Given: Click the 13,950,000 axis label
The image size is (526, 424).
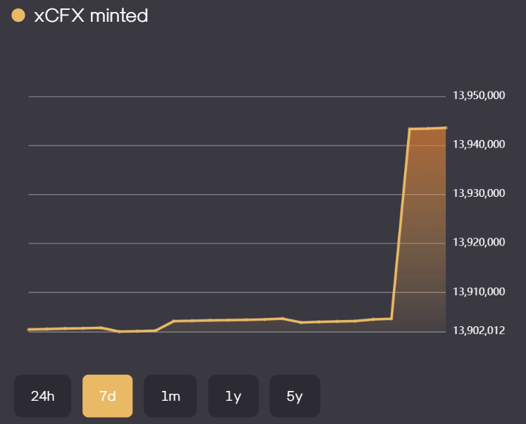Looking at the screenshot, I should pos(479,96).
